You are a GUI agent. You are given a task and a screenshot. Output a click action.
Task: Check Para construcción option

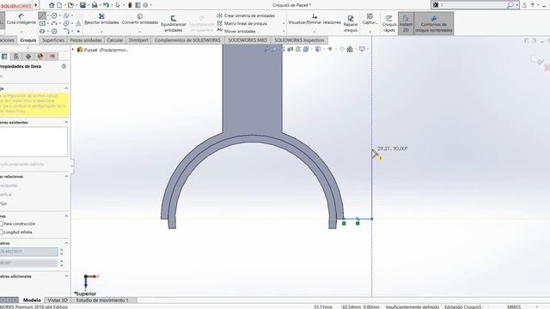click(2, 223)
